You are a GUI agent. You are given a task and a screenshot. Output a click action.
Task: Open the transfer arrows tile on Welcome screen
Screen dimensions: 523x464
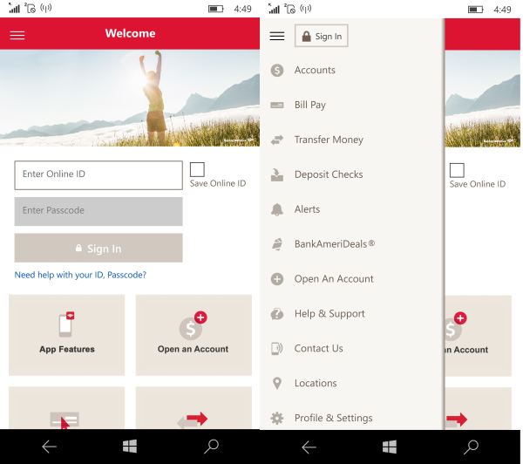tap(194, 408)
